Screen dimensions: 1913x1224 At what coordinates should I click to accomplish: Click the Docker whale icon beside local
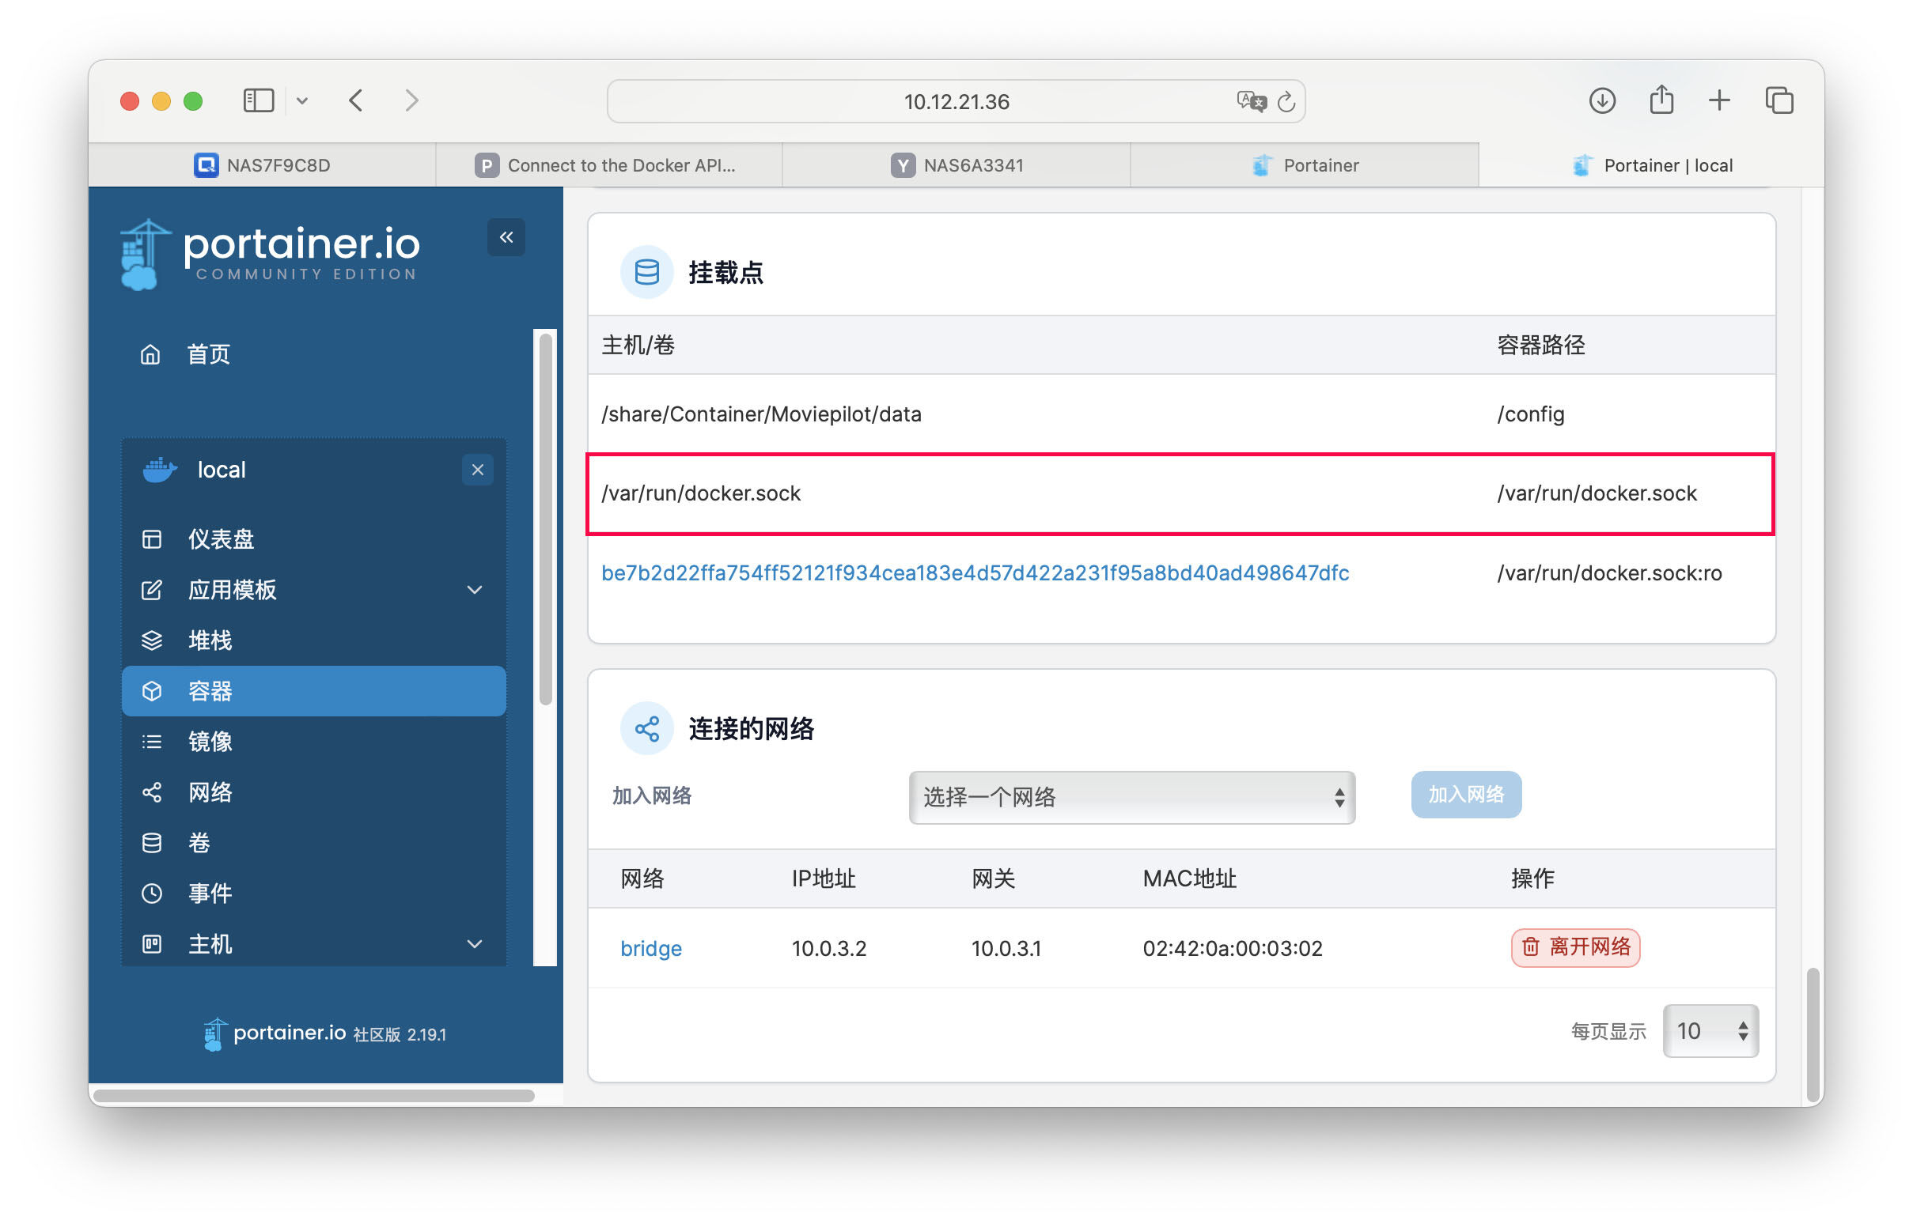[159, 470]
